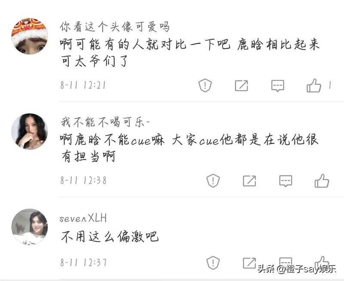Share the 8-11 12:38 comment

point(249,181)
